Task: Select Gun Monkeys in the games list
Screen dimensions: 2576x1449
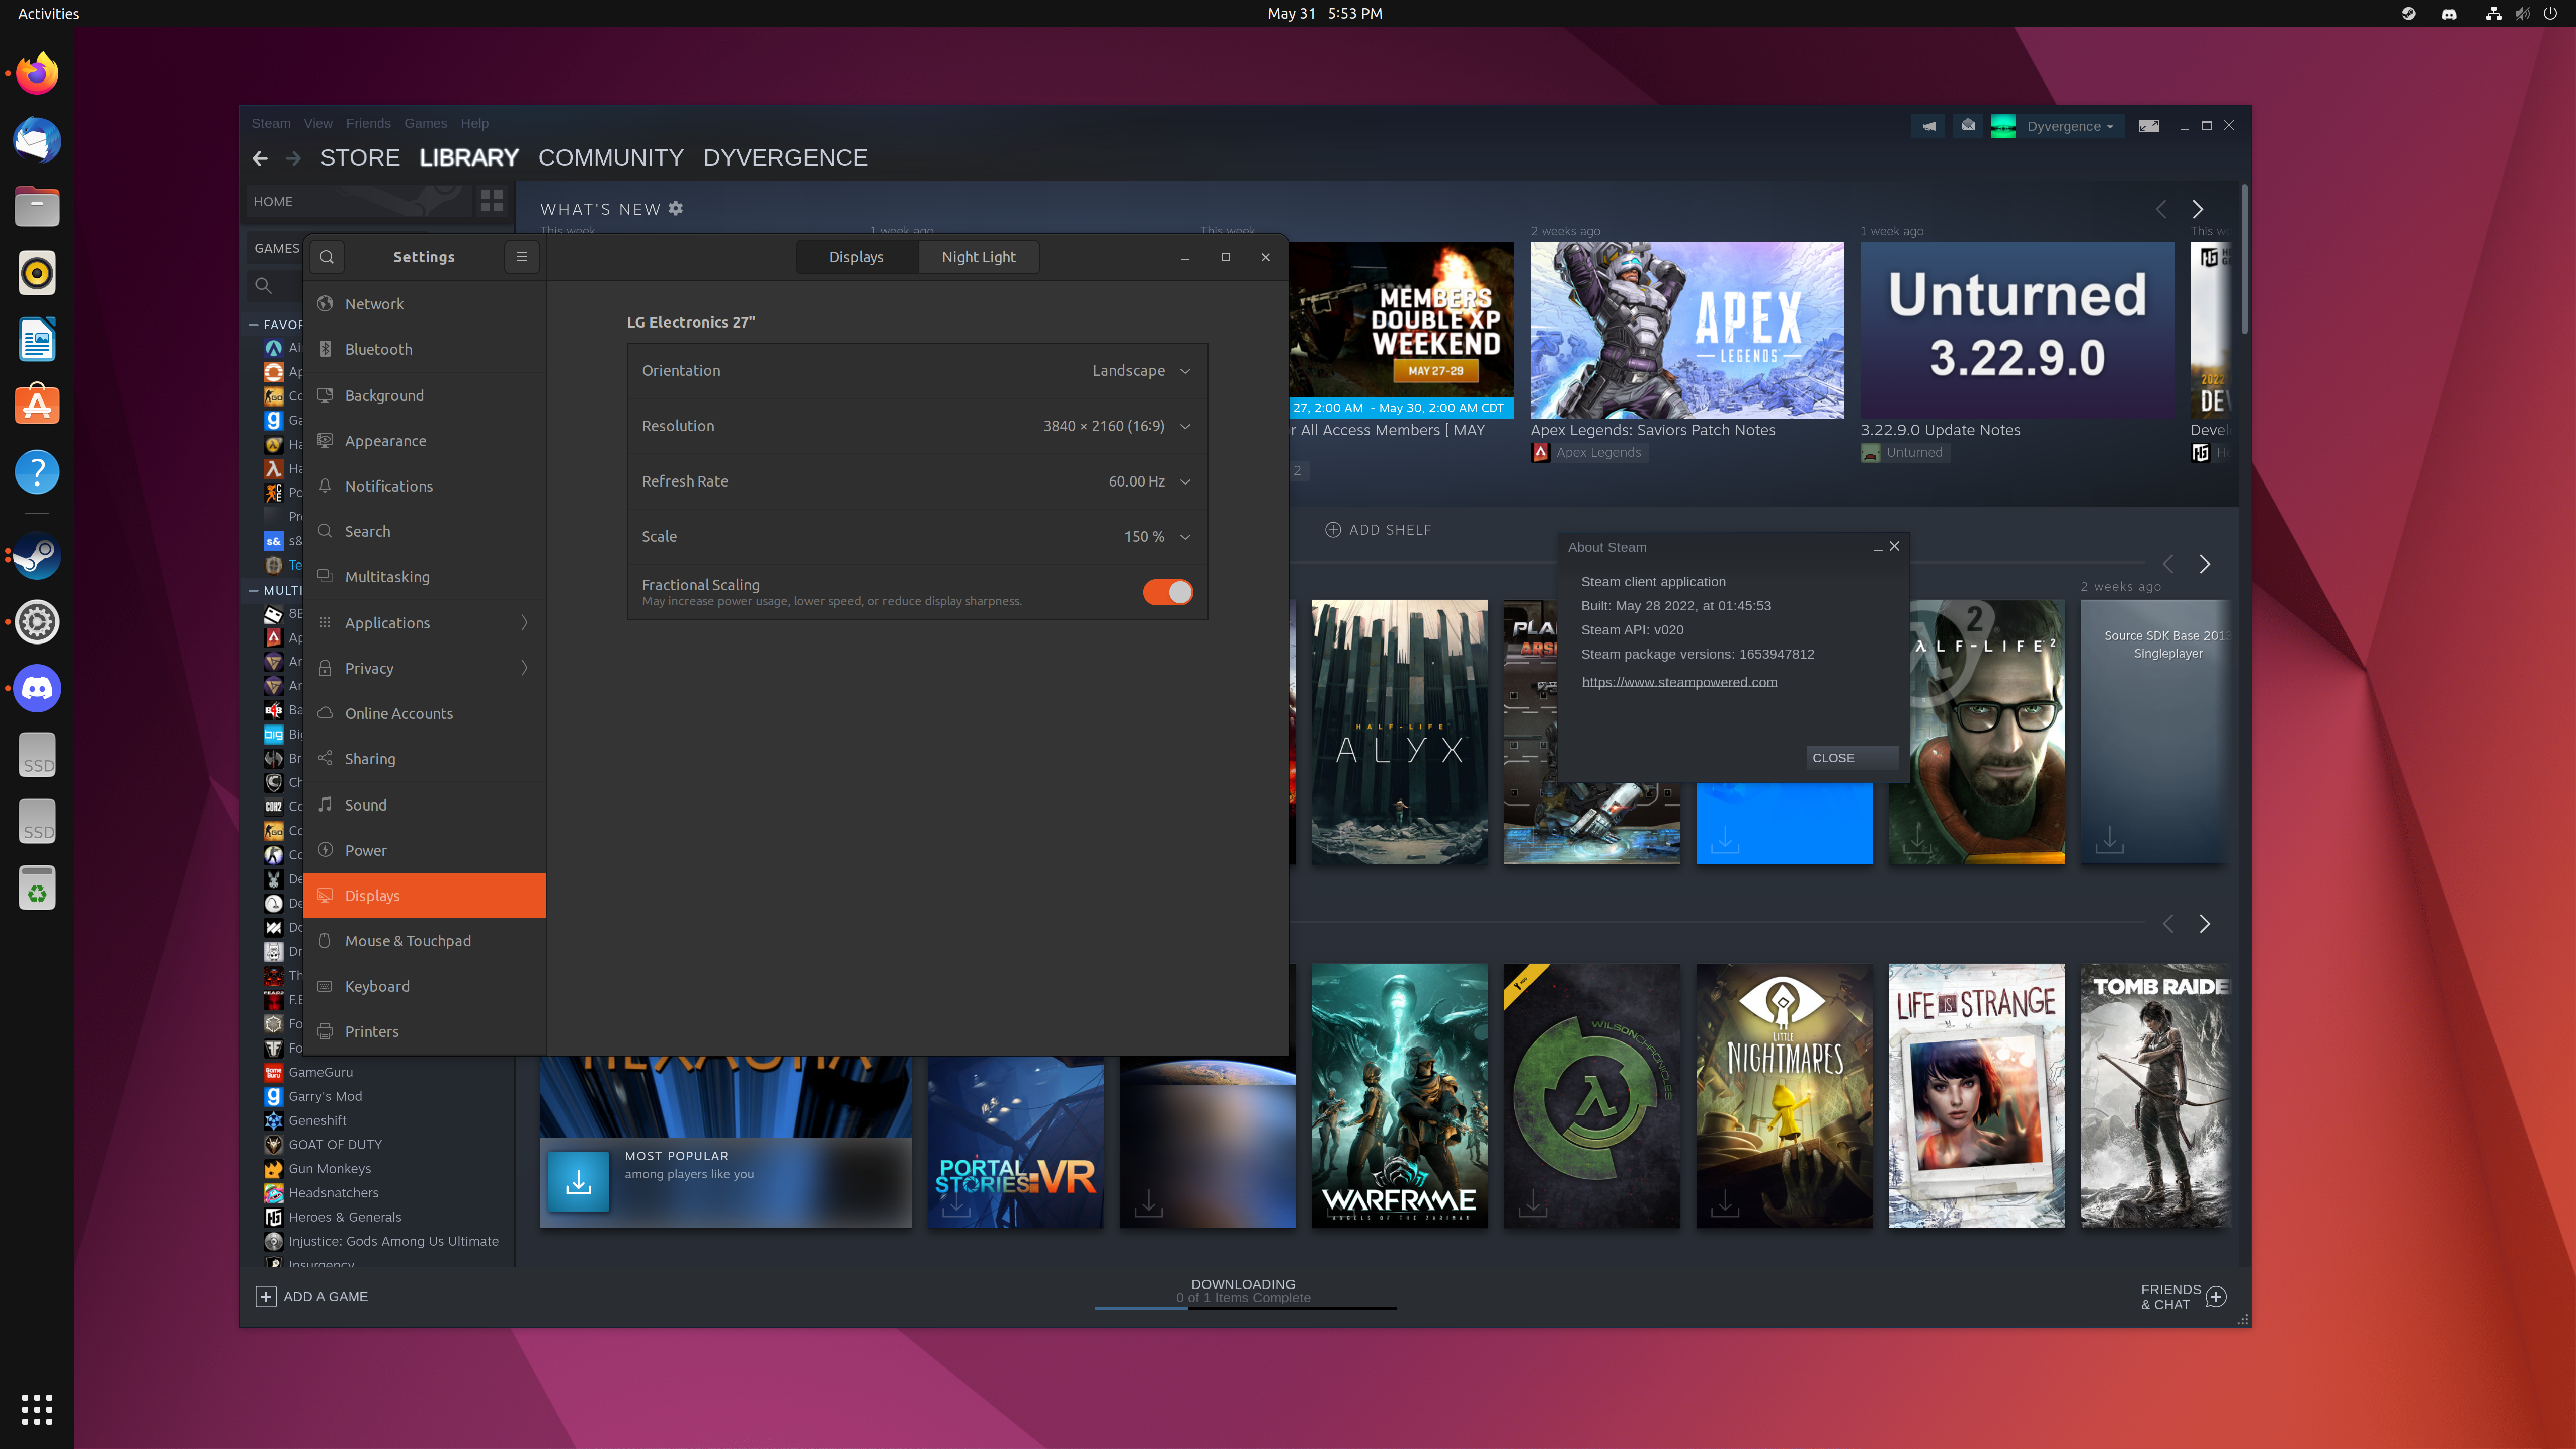Action: click(329, 1169)
